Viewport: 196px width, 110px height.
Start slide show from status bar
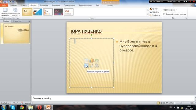click(x=167, y=103)
